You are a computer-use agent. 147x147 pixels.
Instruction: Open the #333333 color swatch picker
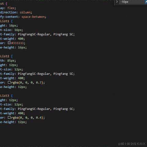[x=9, y=43]
